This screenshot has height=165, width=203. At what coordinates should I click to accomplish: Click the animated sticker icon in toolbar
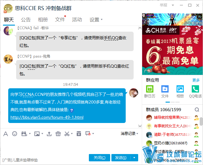[x=24, y=134]
